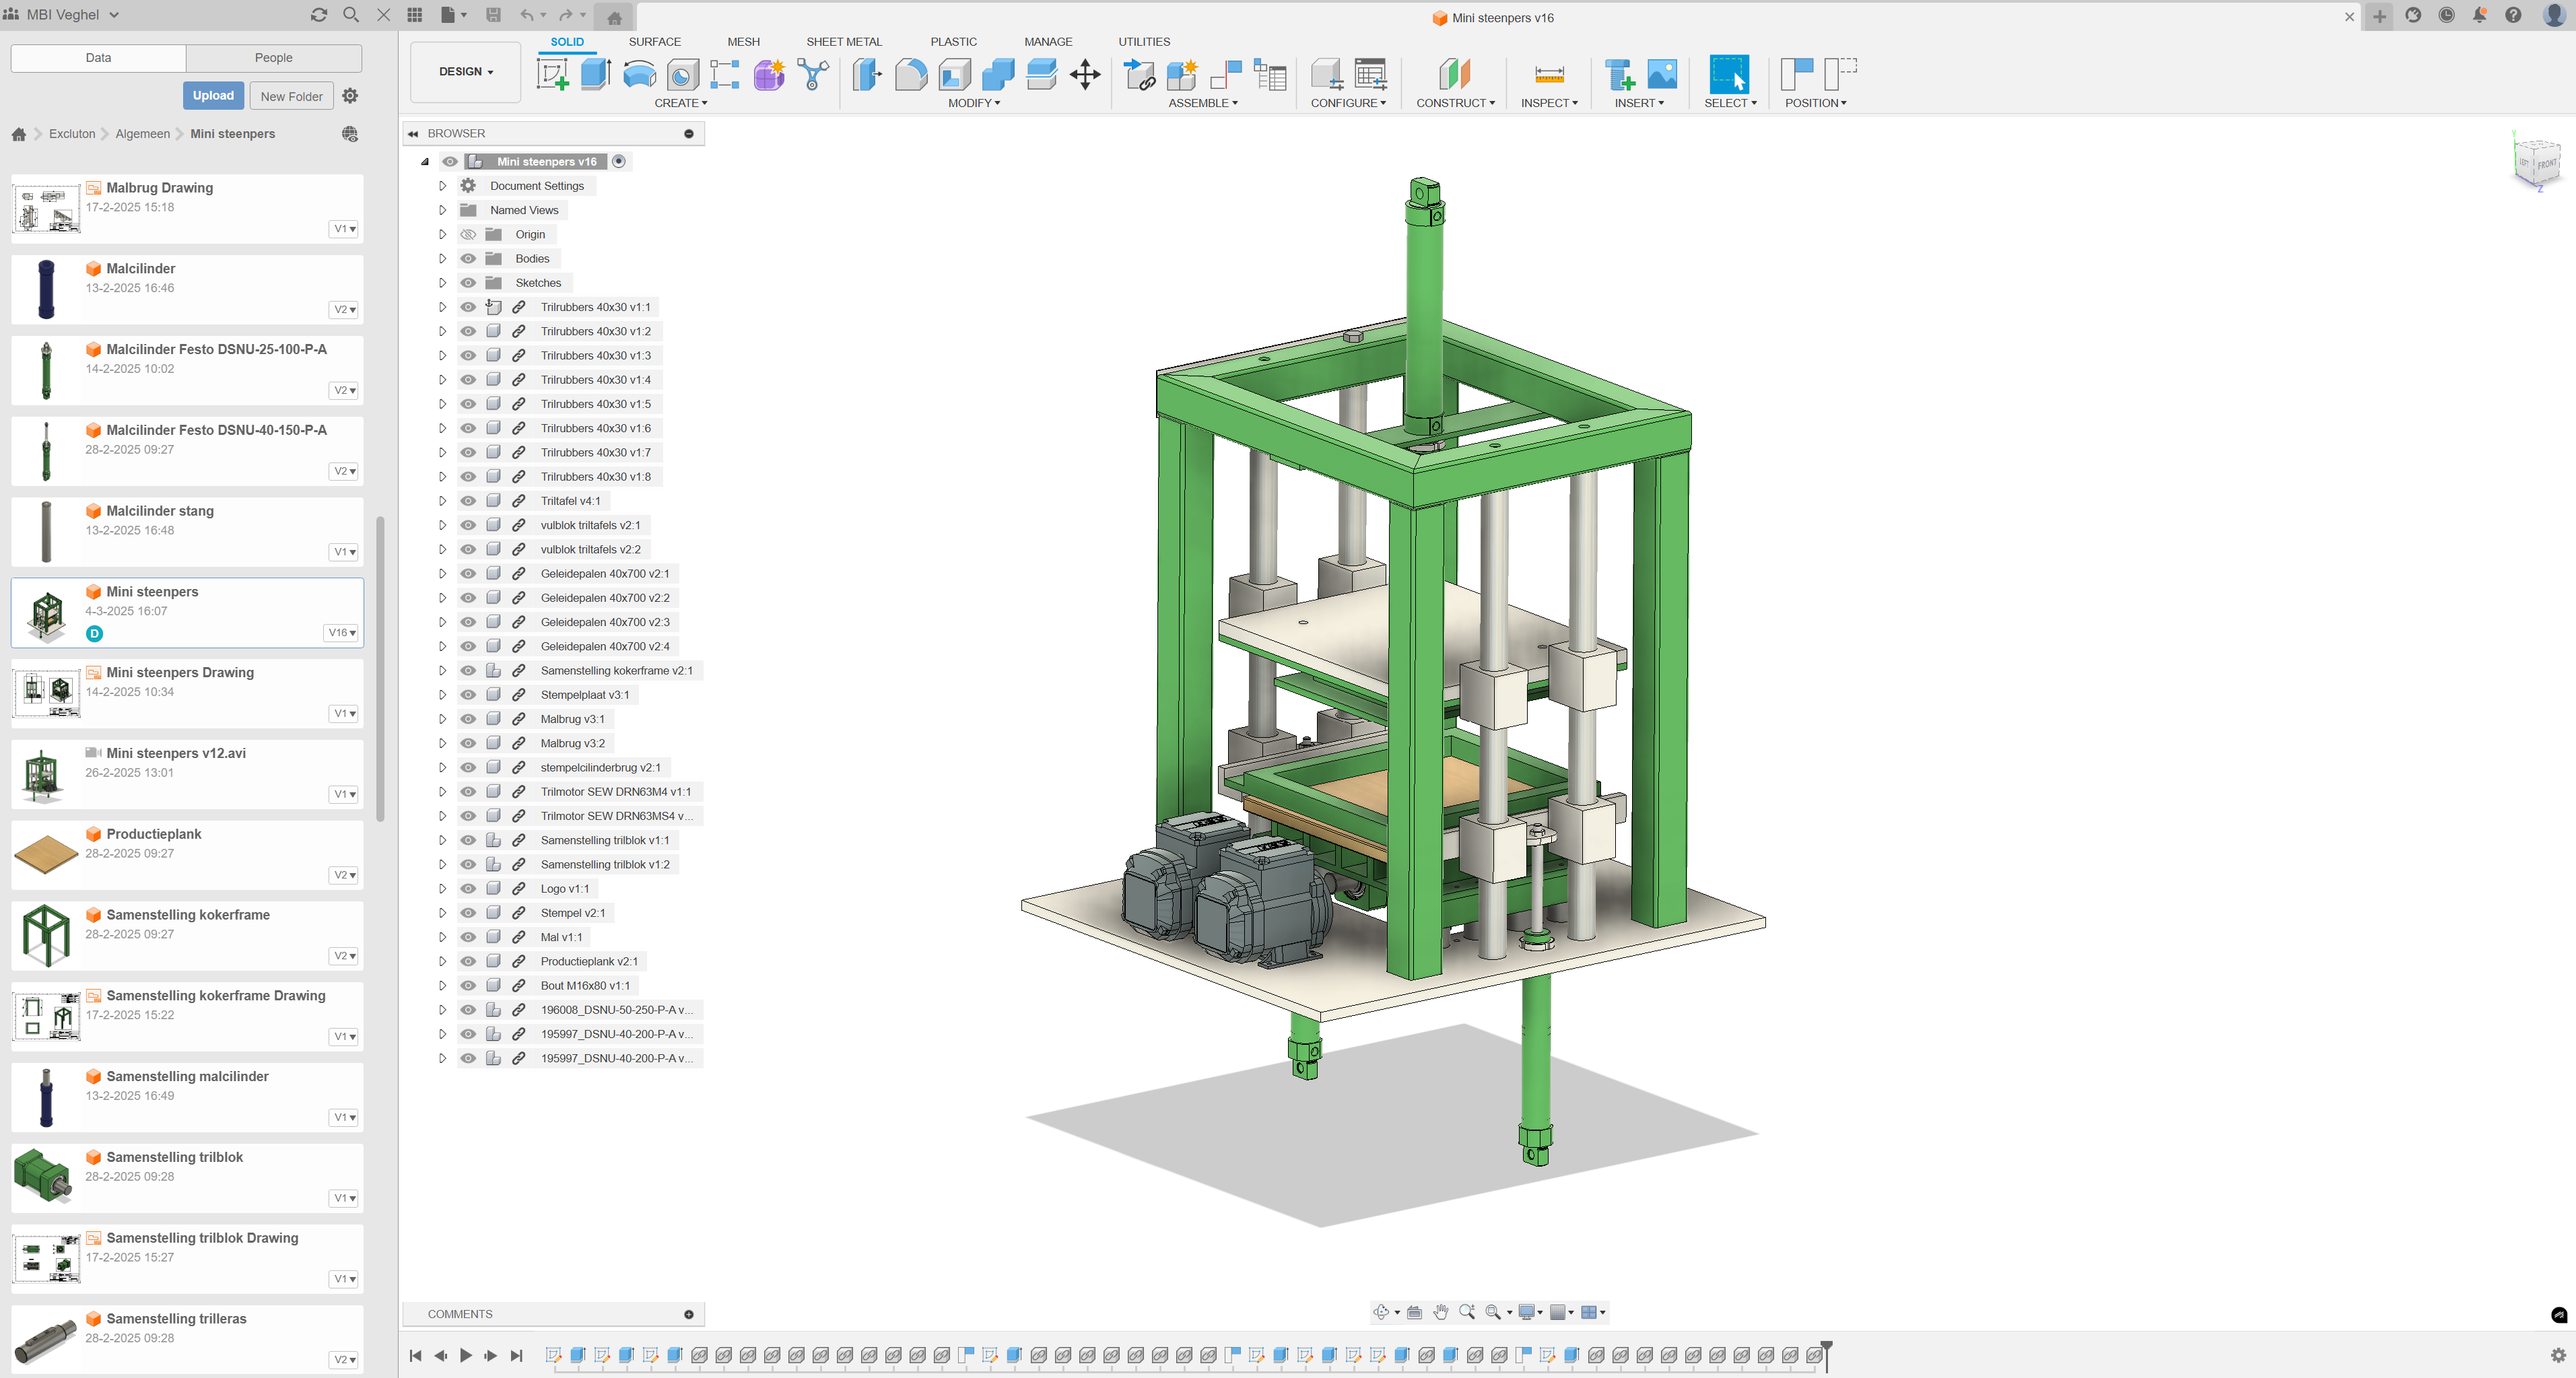Open the DESIGN workspace dropdown
The image size is (2576, 1378).
click(x=466, y=72)
